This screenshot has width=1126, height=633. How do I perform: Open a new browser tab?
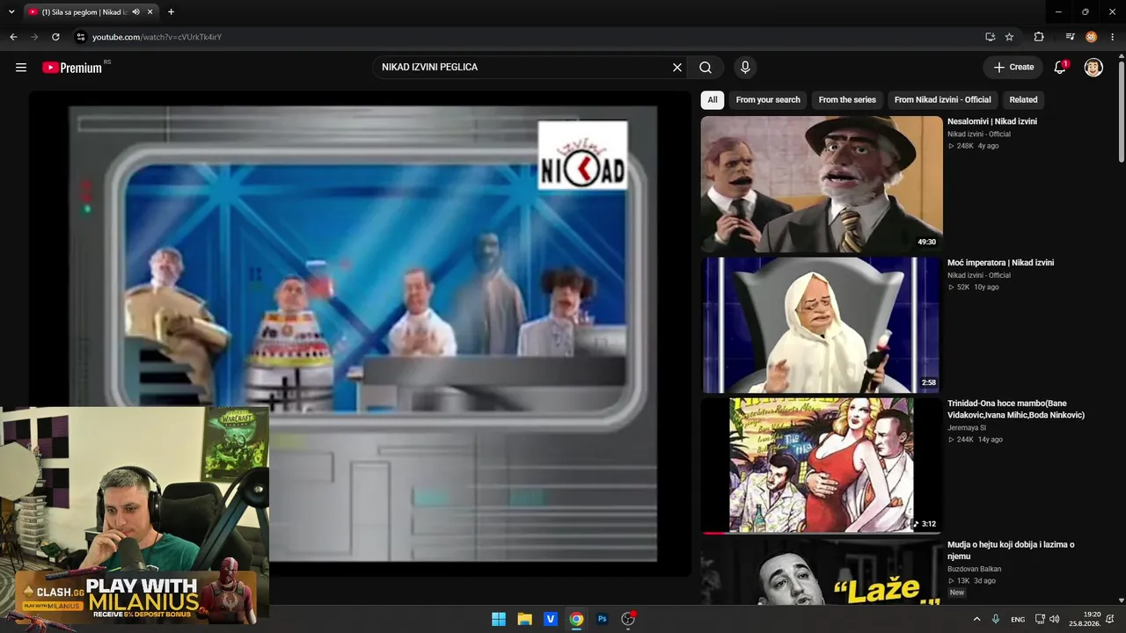tap(171, 12)
